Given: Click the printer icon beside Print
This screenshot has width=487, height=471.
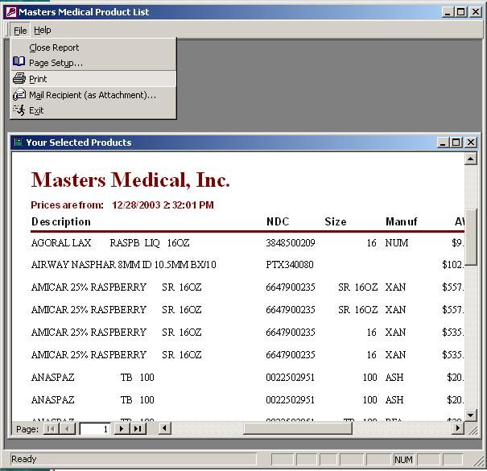Looking at the screenshot, I should [x=19, y=78].
